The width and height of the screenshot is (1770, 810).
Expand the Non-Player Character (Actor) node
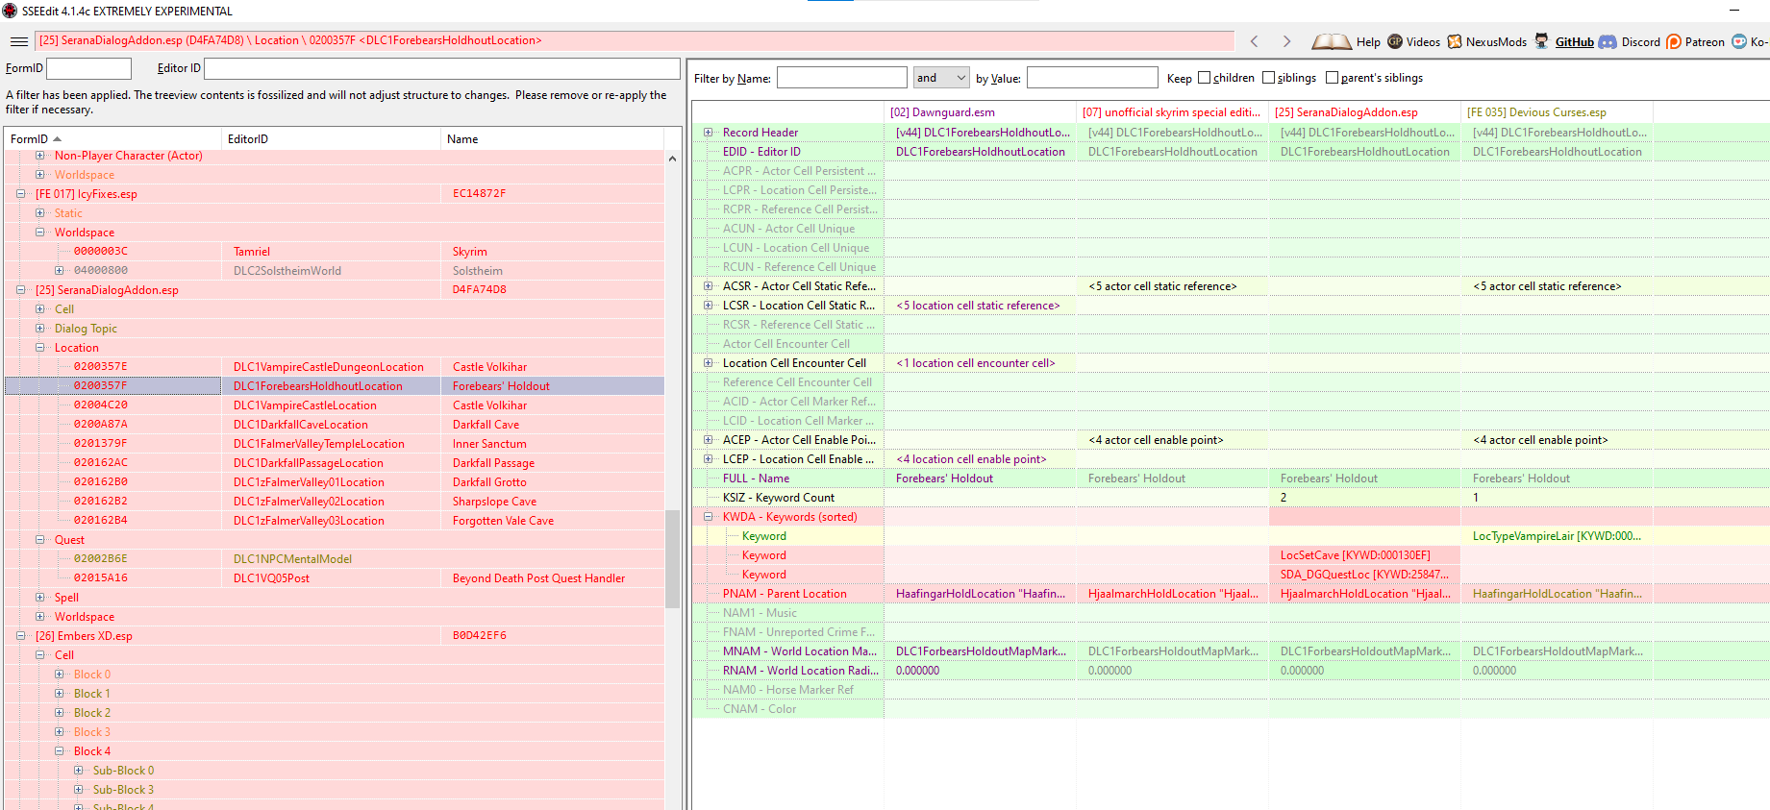(x=40, y=156)
